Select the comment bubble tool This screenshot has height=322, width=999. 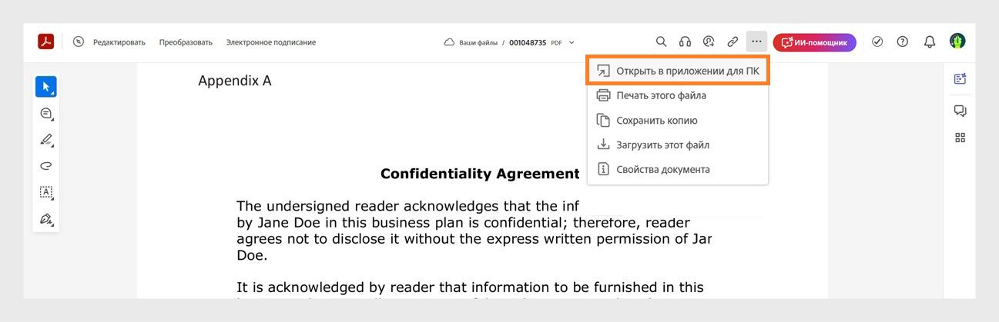coord(46,114)
